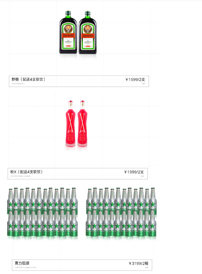The height and width of the screenshot is (274, 202).
Task: Click the ¥1599/2支 price
Action: pyautogui.click(x=135, y=80)
